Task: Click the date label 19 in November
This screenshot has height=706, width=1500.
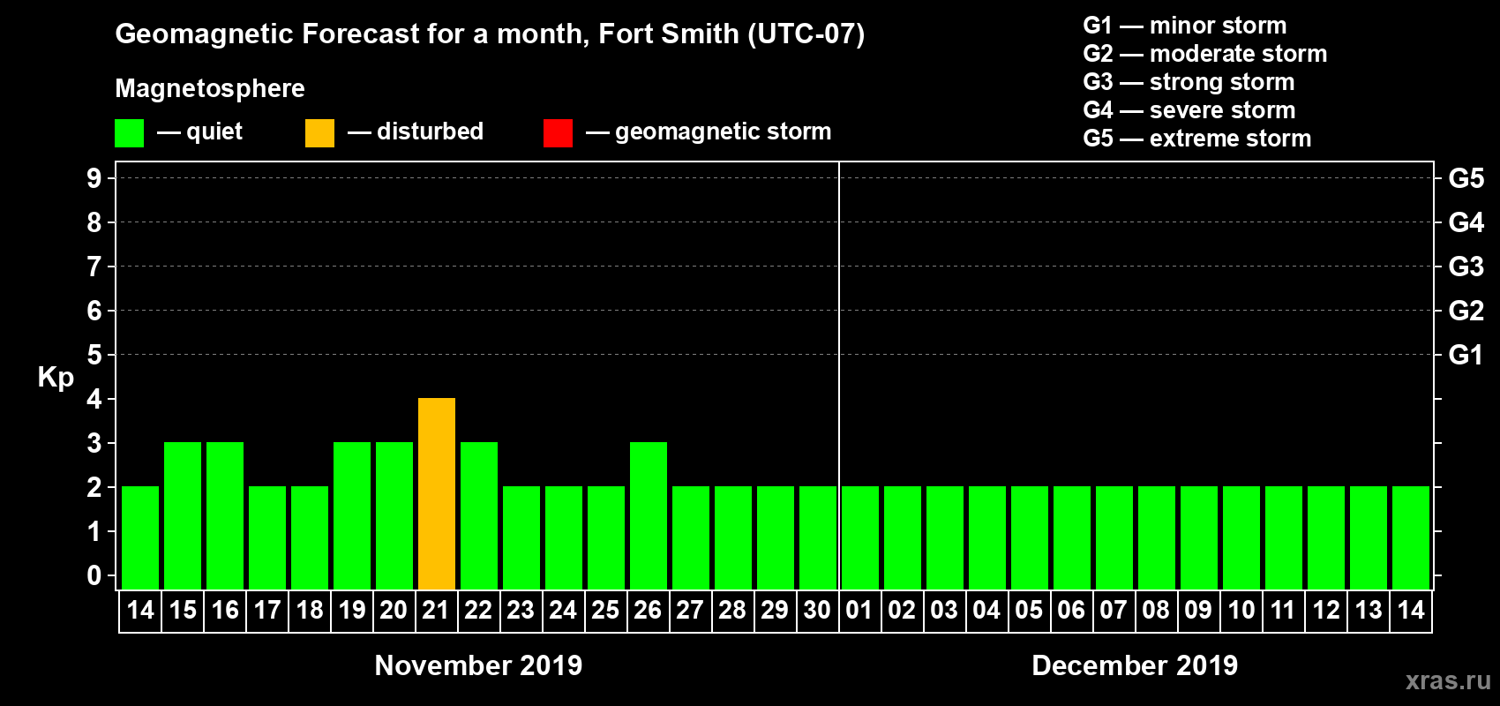Action: [x=352, y=611]
